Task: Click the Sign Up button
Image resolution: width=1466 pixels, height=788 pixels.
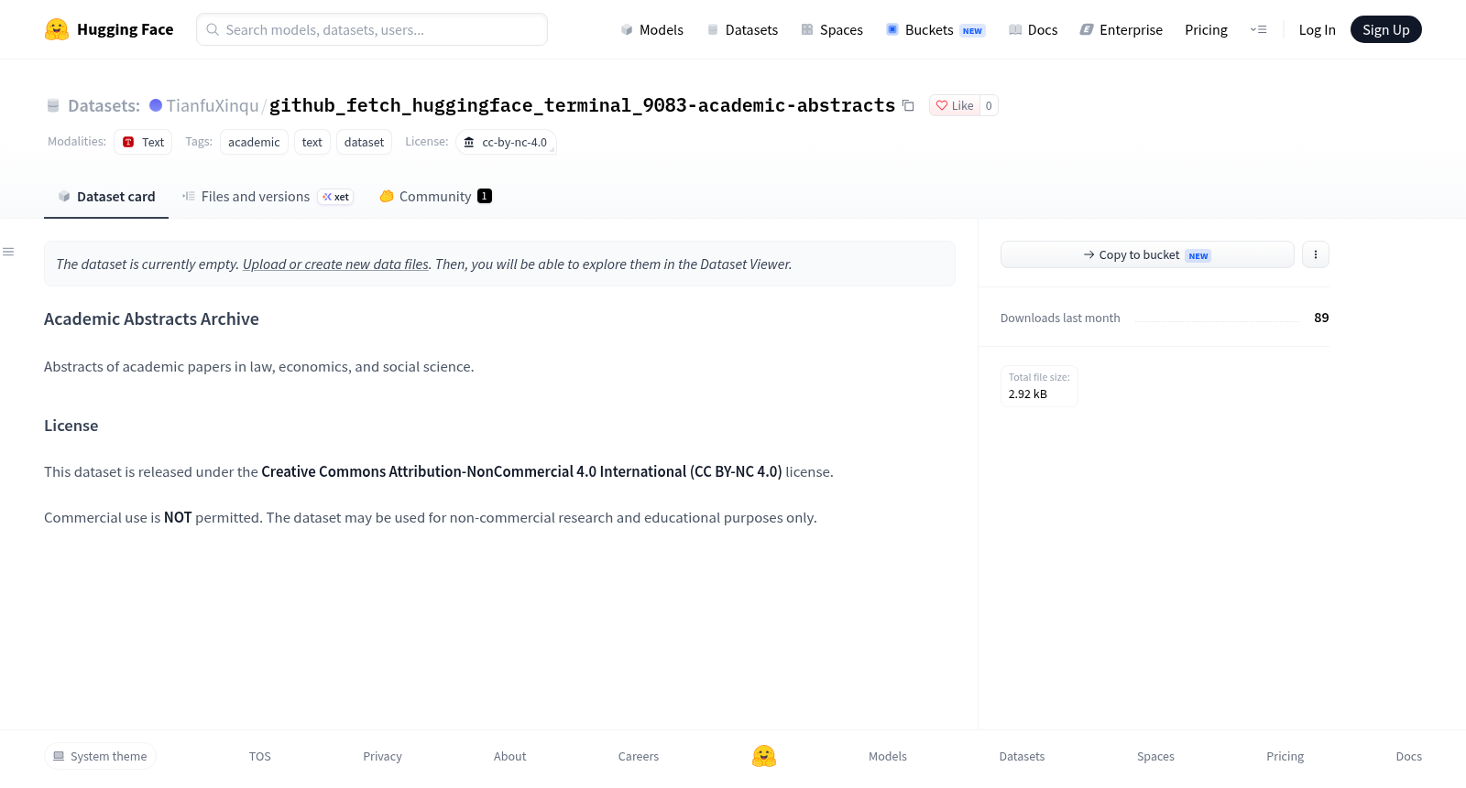Action: coord(1385,29)
